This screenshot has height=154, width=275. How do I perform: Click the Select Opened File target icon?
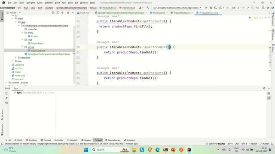53,13
